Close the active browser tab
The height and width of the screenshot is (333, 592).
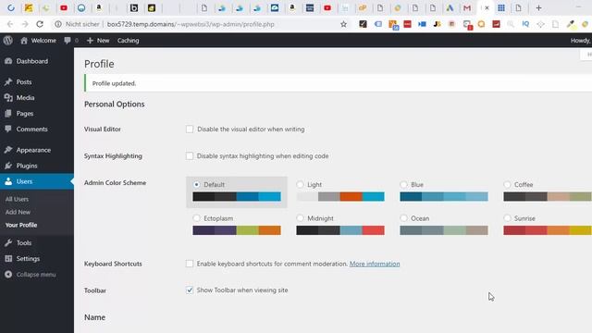487,8
